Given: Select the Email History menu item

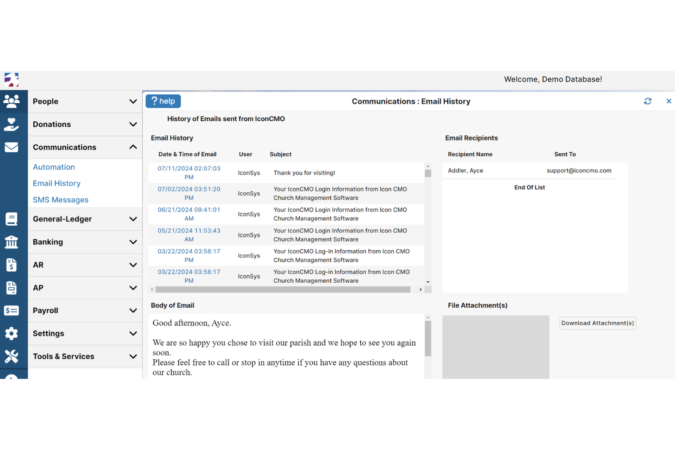Looking at the screenshot, I should click(56, 183).
